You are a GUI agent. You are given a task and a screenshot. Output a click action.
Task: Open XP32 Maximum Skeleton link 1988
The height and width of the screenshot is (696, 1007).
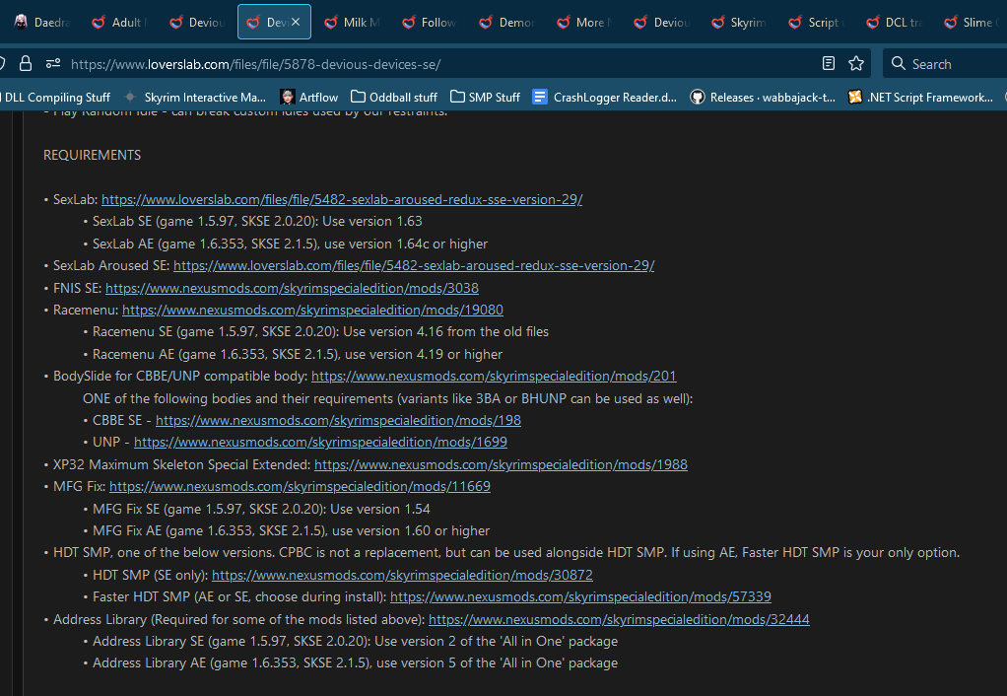tap(501, 464)
